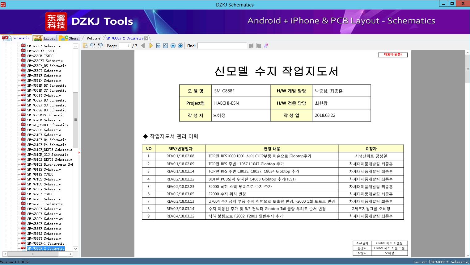Viewport: 470px width, 265px height.
Task: Open SM-G850F Schematic in the tree
Action: coord(44,224)
